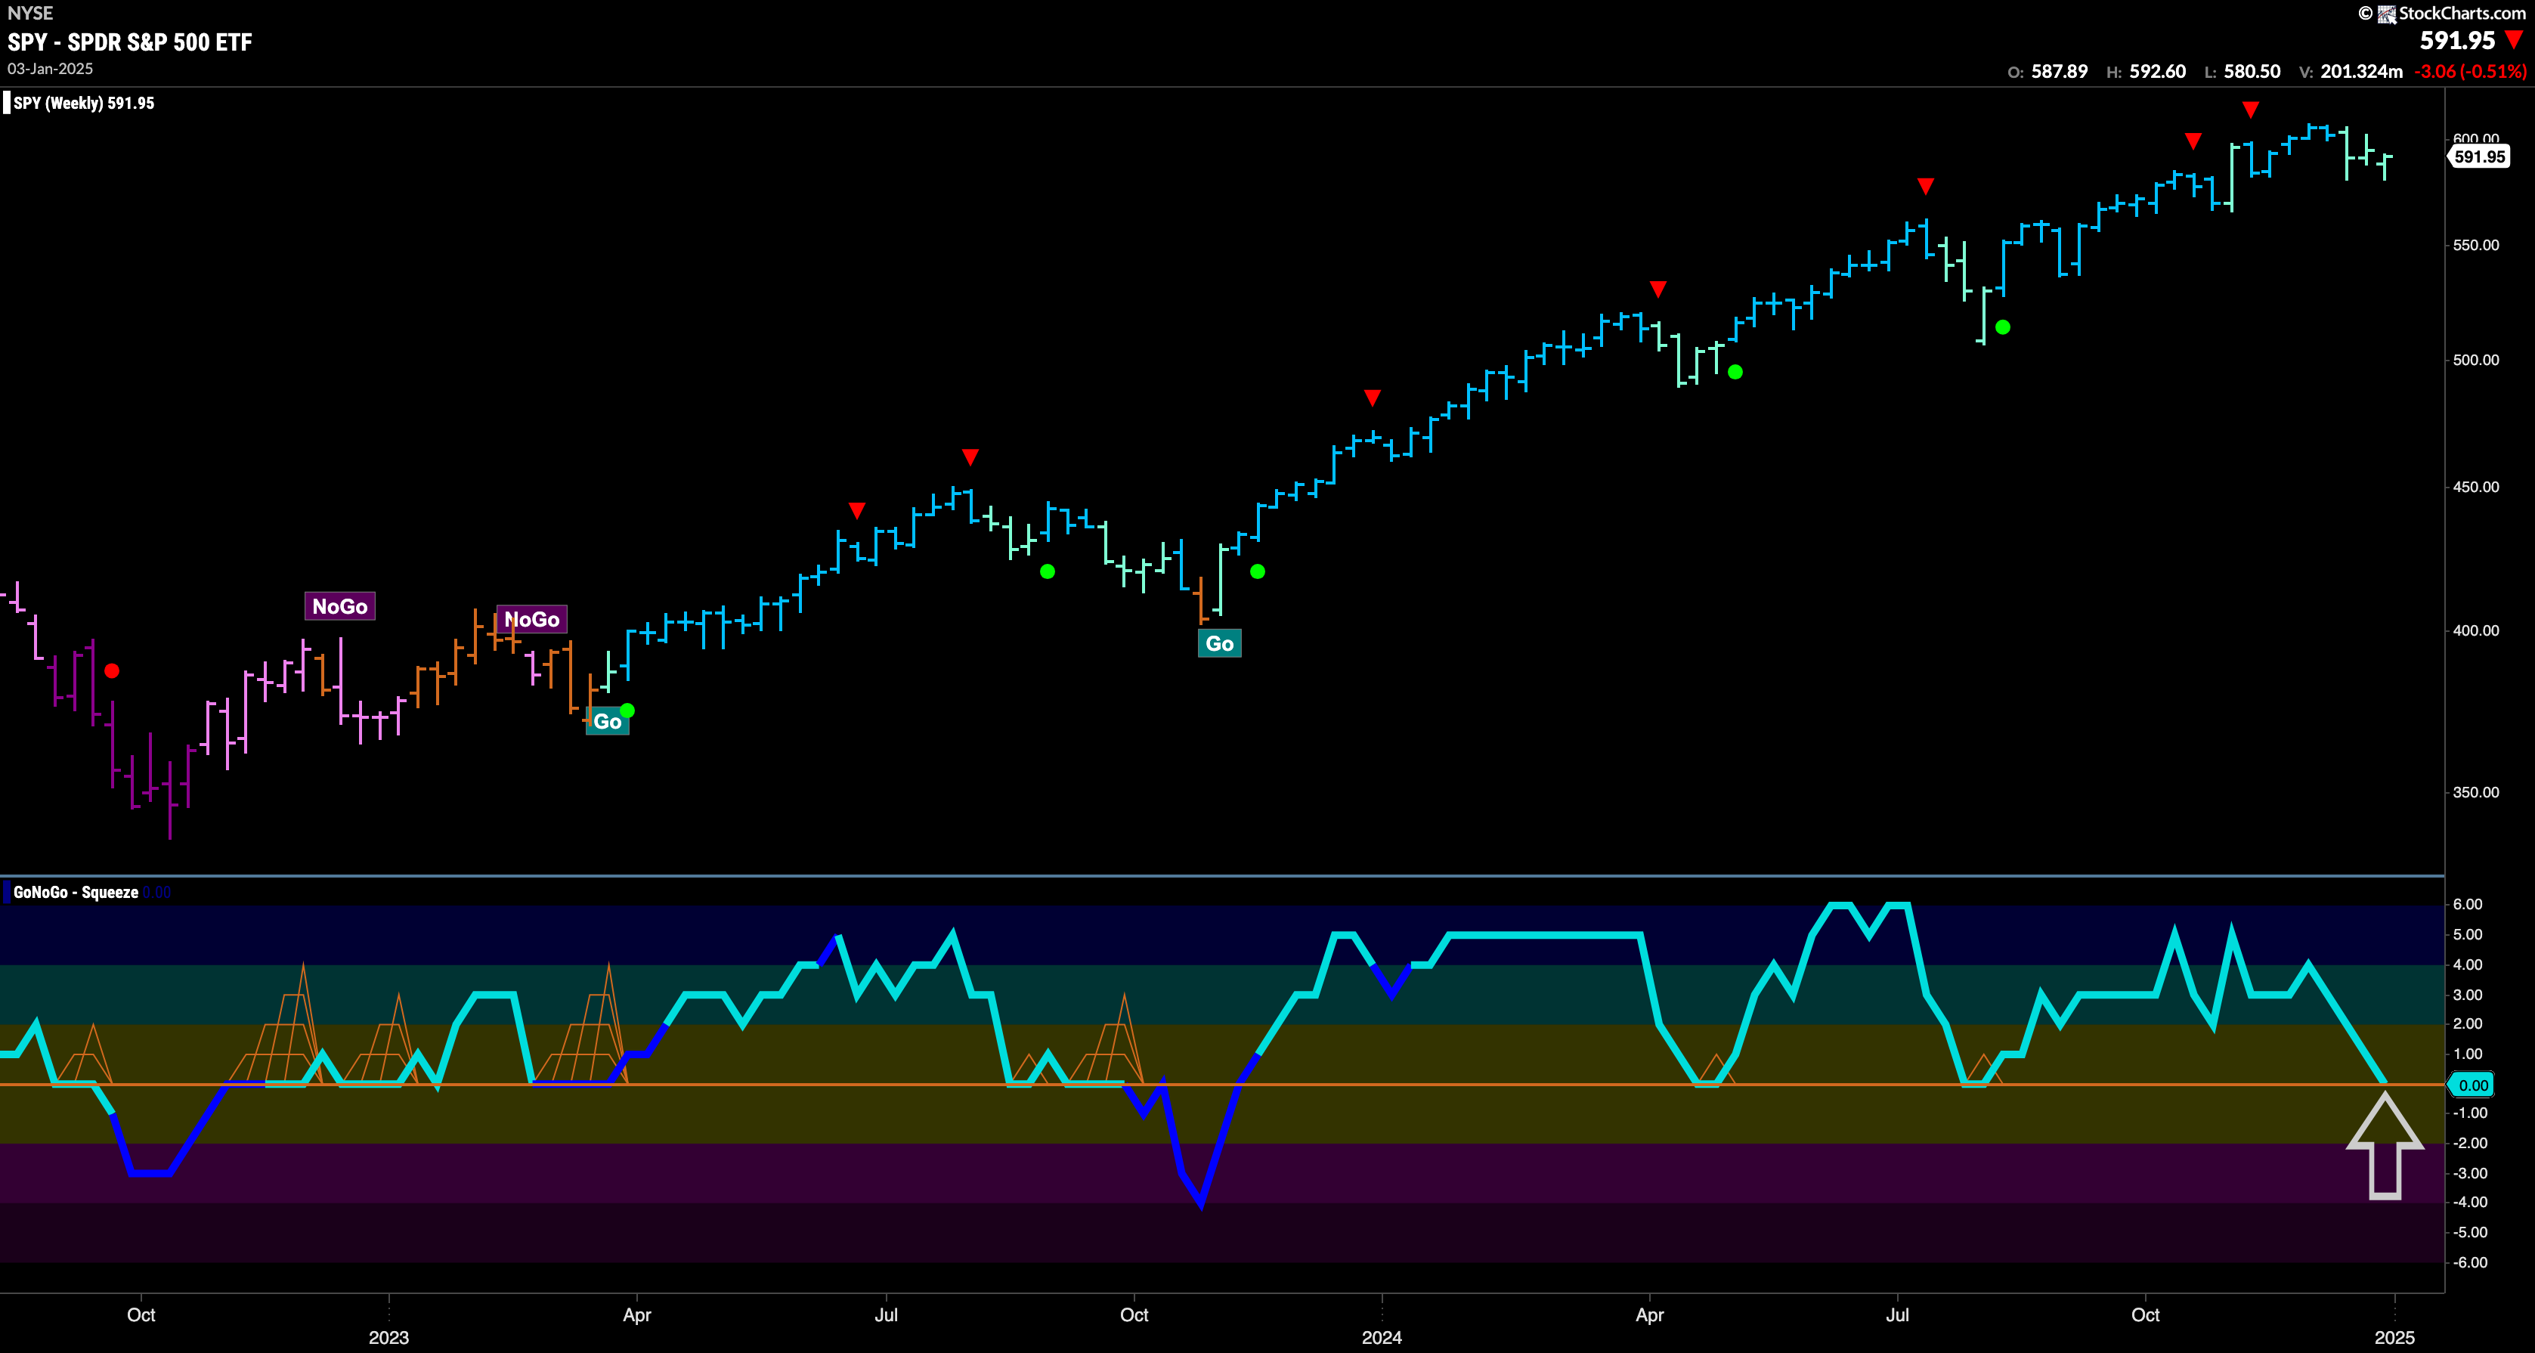This screenshot has width=2535, height=1353.
Task: Click the 2023 year label on the time axis
Action: [x=388, y=1337]
